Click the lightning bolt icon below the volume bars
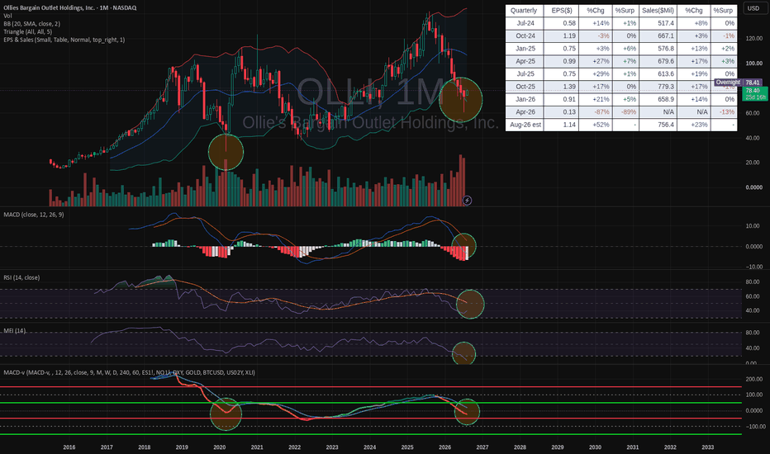770x454 pixels. pyautogui.click(x=467, y=201)
